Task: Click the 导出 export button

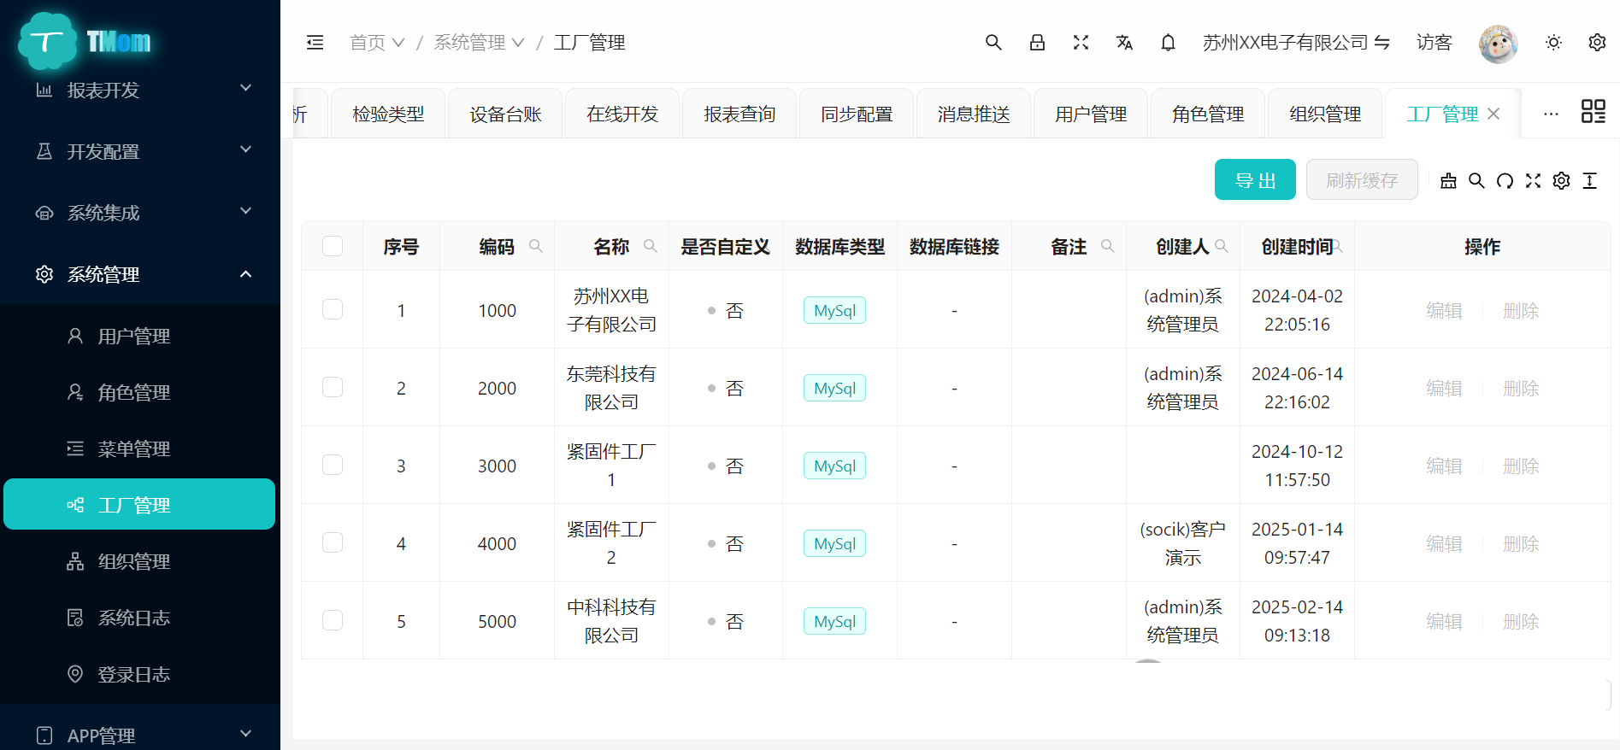Action: (1254, 180)
